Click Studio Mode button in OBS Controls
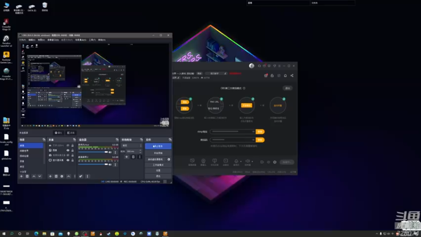 [x=158, y=165]
